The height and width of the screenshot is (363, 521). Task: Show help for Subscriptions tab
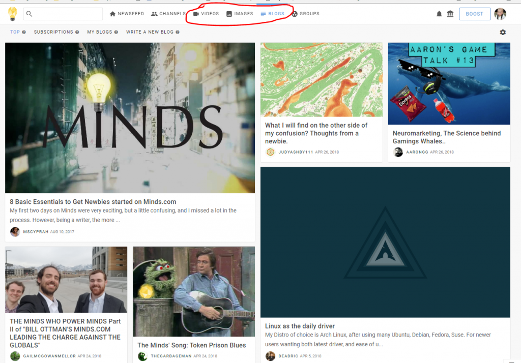(x=77, y=32)
